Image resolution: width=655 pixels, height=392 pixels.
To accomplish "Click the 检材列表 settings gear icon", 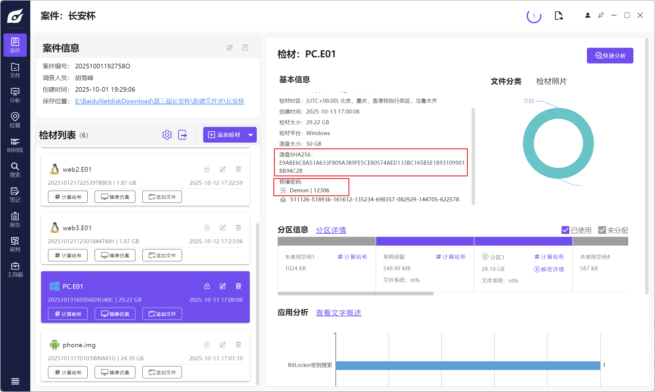I will [167, 135].
